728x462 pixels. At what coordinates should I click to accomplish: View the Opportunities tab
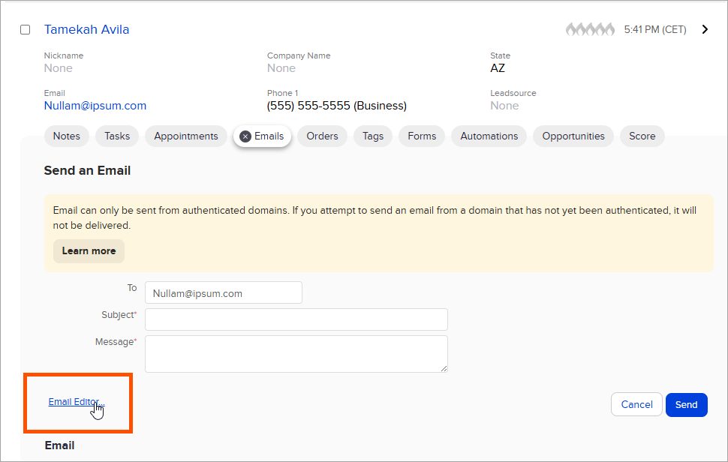[573, 136]
